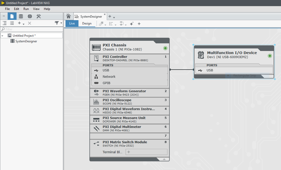Viewport: 281px width, 170px height.
Task: Click the PXI Waveform Generator icon
Action: click(x=96, y=93)
